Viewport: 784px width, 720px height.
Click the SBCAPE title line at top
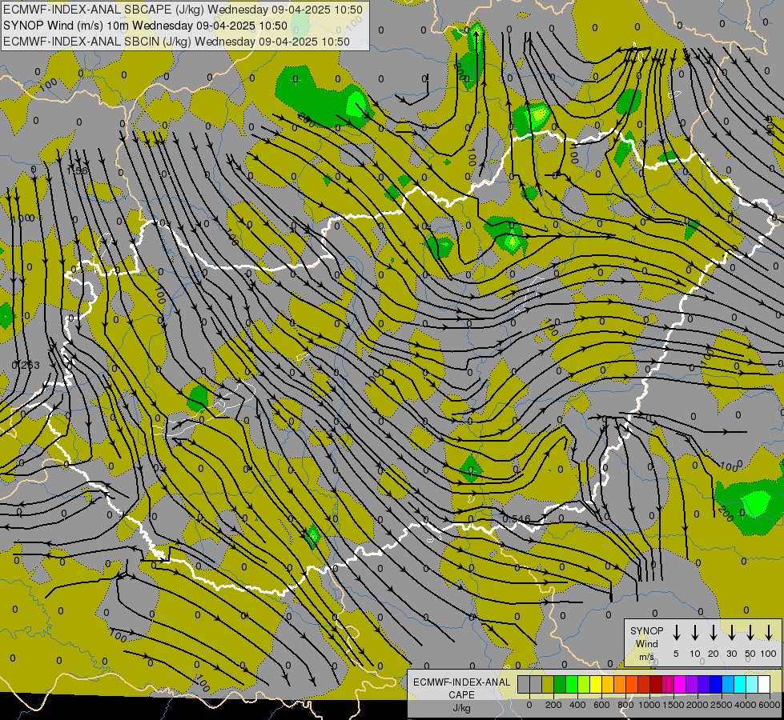183,10
